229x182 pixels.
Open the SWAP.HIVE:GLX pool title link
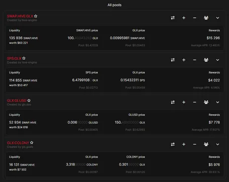coord(20,16)
